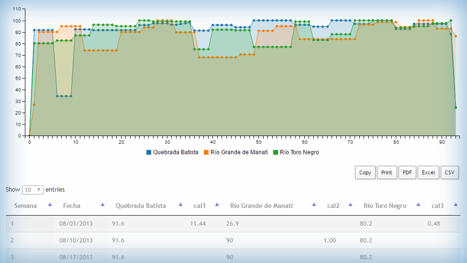Click the sort arrow for cal3 column
Image resolution: width=467 pixels, height=263 pixels.
(x=456, y=205)
